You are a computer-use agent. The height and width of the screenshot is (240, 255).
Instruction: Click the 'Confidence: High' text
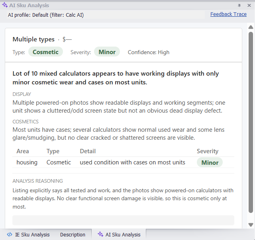[x=149, y=52]
